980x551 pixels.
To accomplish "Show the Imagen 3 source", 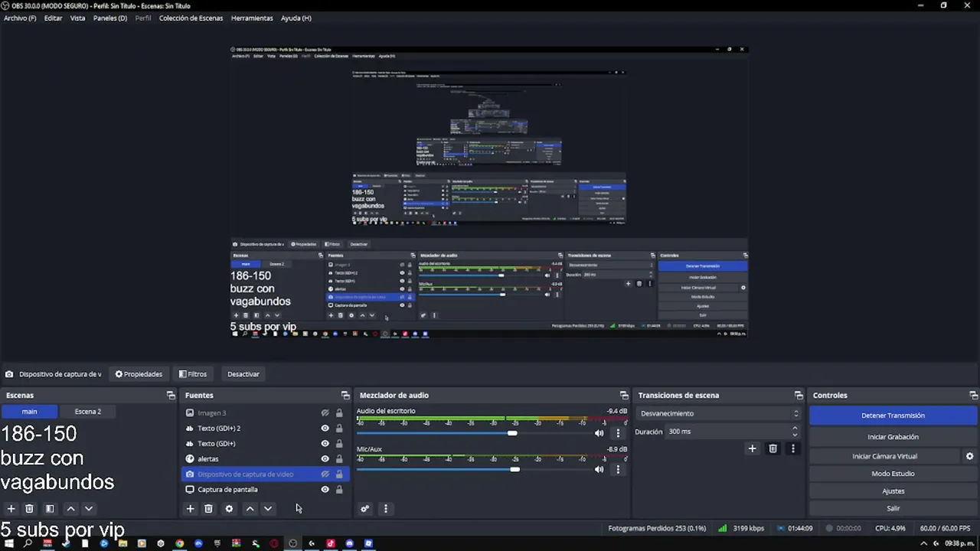I will pyautogui.click(x=325, y=412).
